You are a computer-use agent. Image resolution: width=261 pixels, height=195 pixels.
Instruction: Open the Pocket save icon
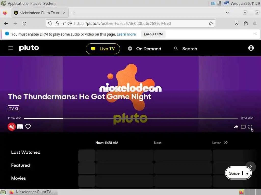pyautogui.click(x=236, y=24)
